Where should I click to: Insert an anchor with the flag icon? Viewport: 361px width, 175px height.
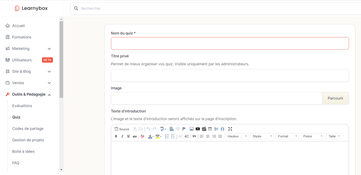[184, 129]
